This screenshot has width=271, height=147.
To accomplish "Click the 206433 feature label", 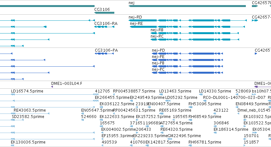I will coord(143,129).
